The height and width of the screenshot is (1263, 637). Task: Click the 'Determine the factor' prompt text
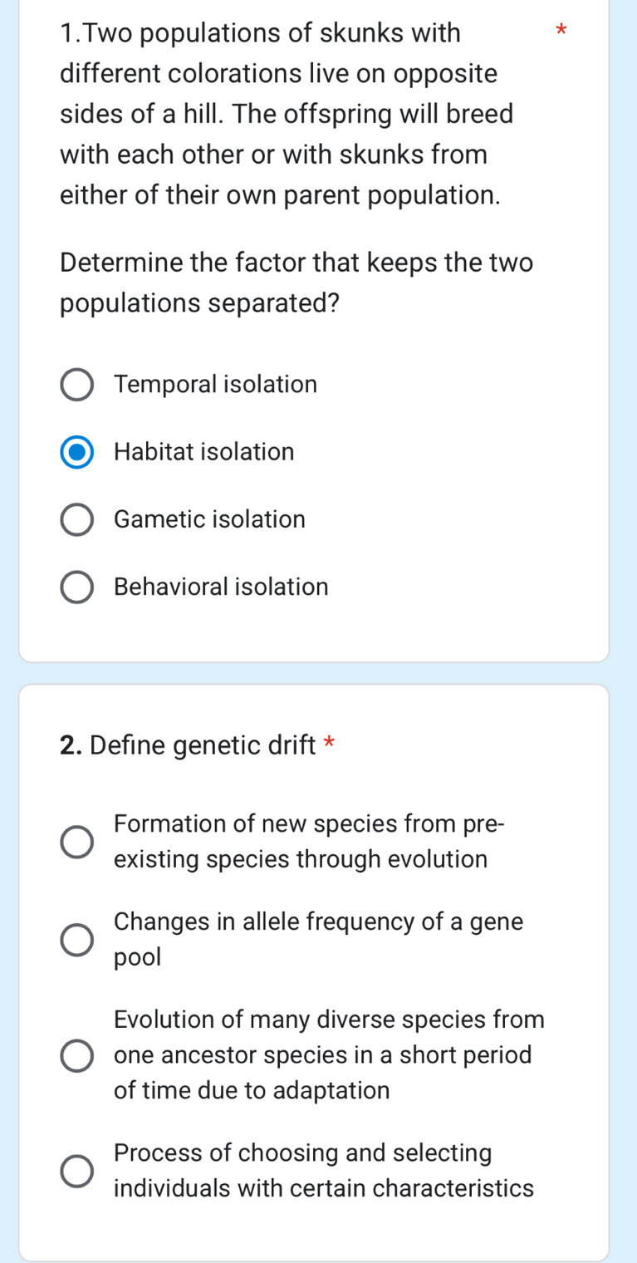295,283
